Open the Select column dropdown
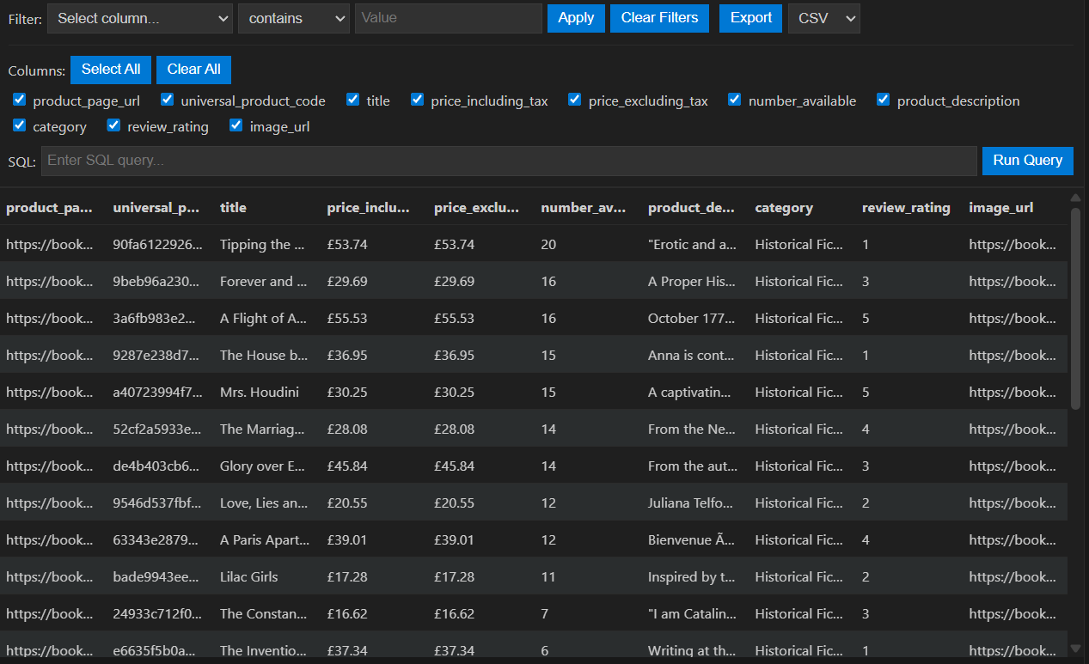 point(140,18)
